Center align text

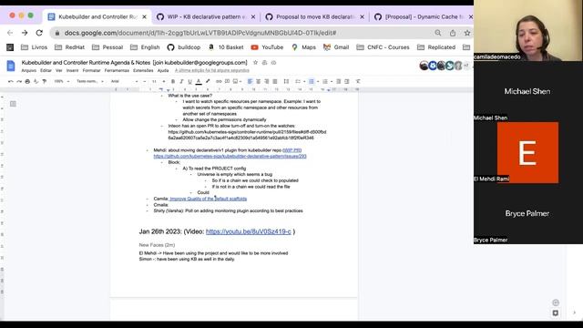point(258,81)
